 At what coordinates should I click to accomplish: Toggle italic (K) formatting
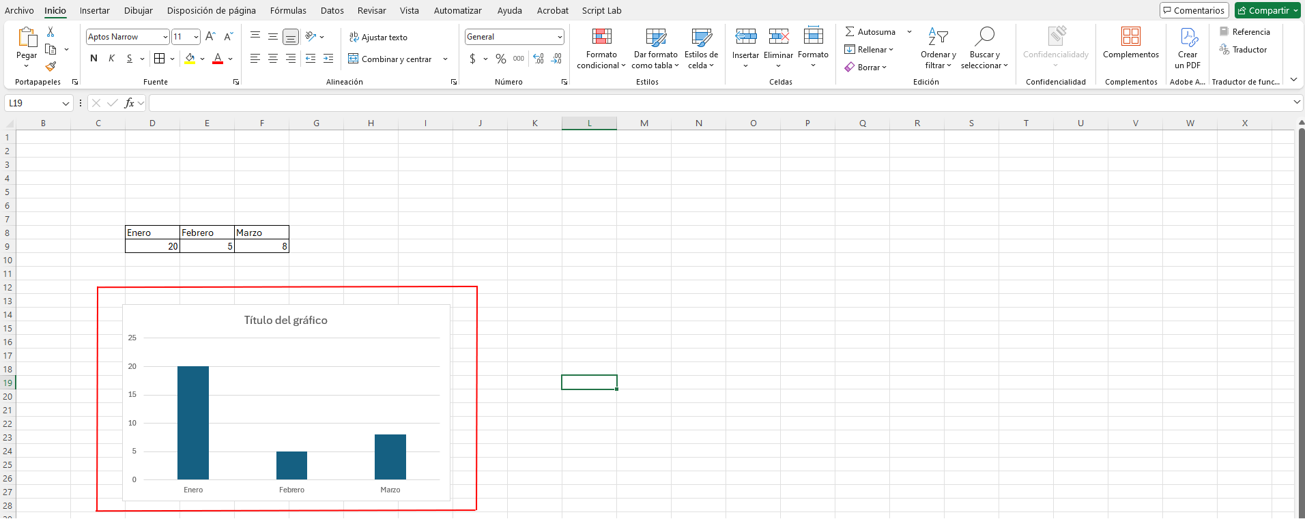[111, 59]
